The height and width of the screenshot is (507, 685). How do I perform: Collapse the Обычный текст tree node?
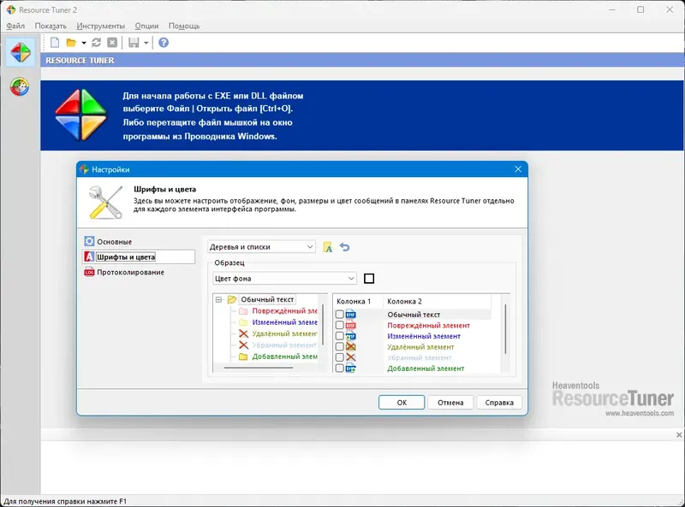point(218,298)
